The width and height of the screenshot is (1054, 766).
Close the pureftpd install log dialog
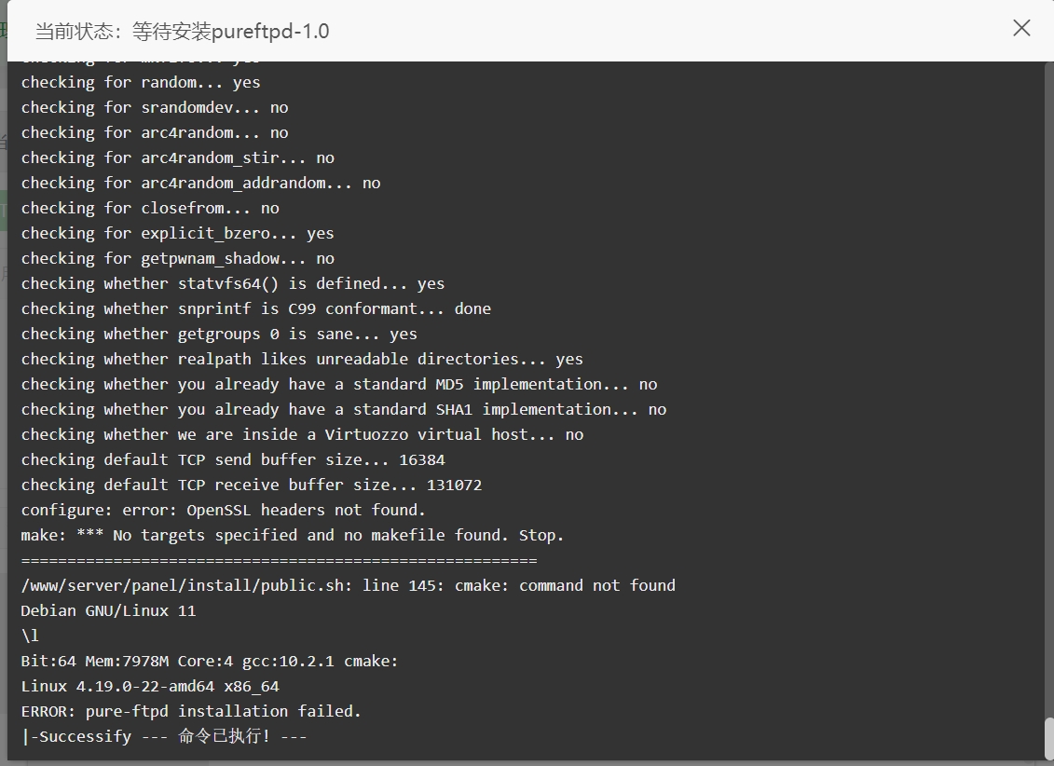click(x=1021, y=28)
